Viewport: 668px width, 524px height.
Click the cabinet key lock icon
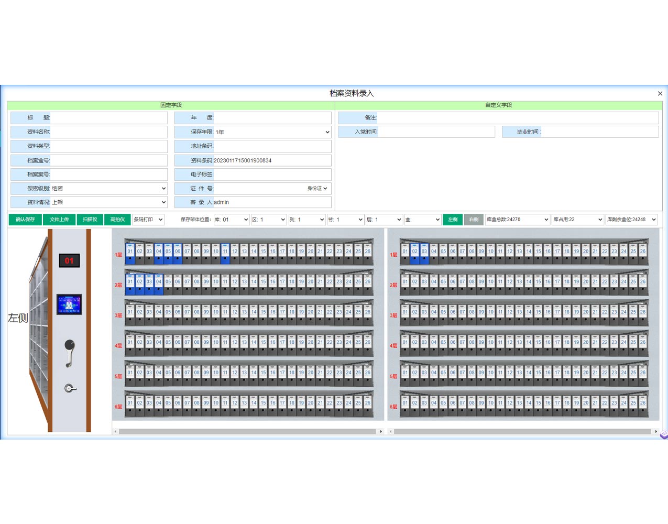pyautogui.click(x=70, y=388)
